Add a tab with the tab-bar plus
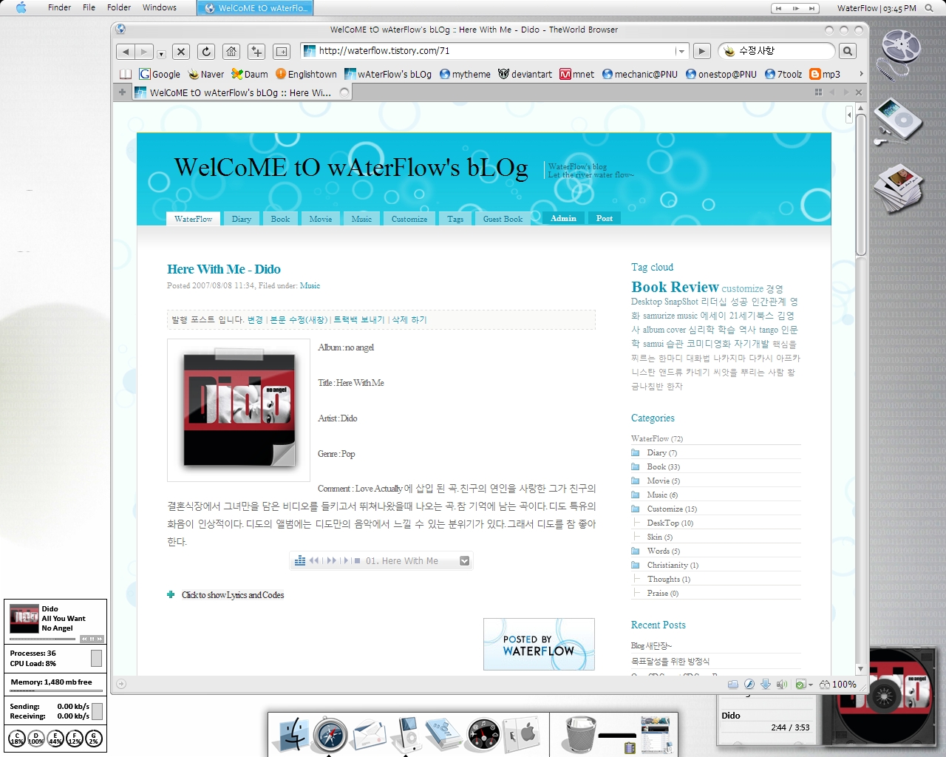The height and width of the screenshot is (757, 946). (x=122, y=92)
